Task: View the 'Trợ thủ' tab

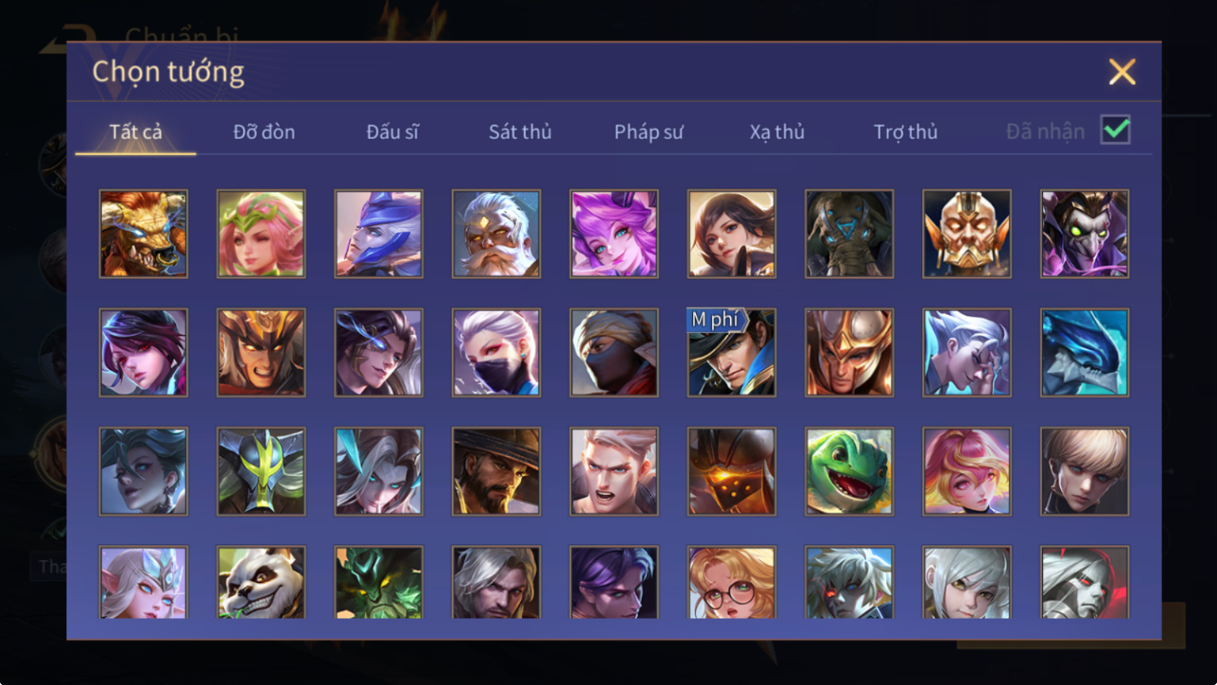Action: [x=905, y=132]
